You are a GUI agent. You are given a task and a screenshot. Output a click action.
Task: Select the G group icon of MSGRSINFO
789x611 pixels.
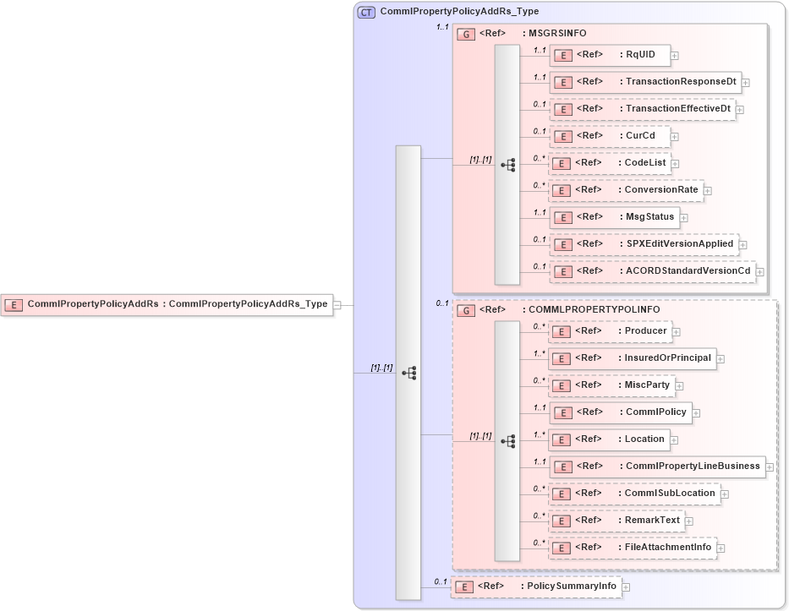click(465, 34)
